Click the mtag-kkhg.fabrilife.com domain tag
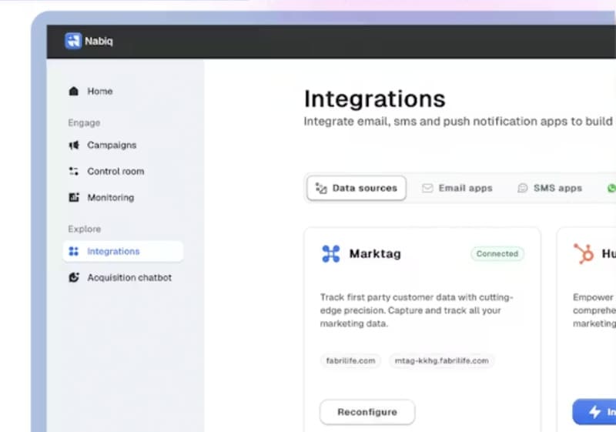The height and width of the screenshot is (432, 616). click(x=441, y=360)
